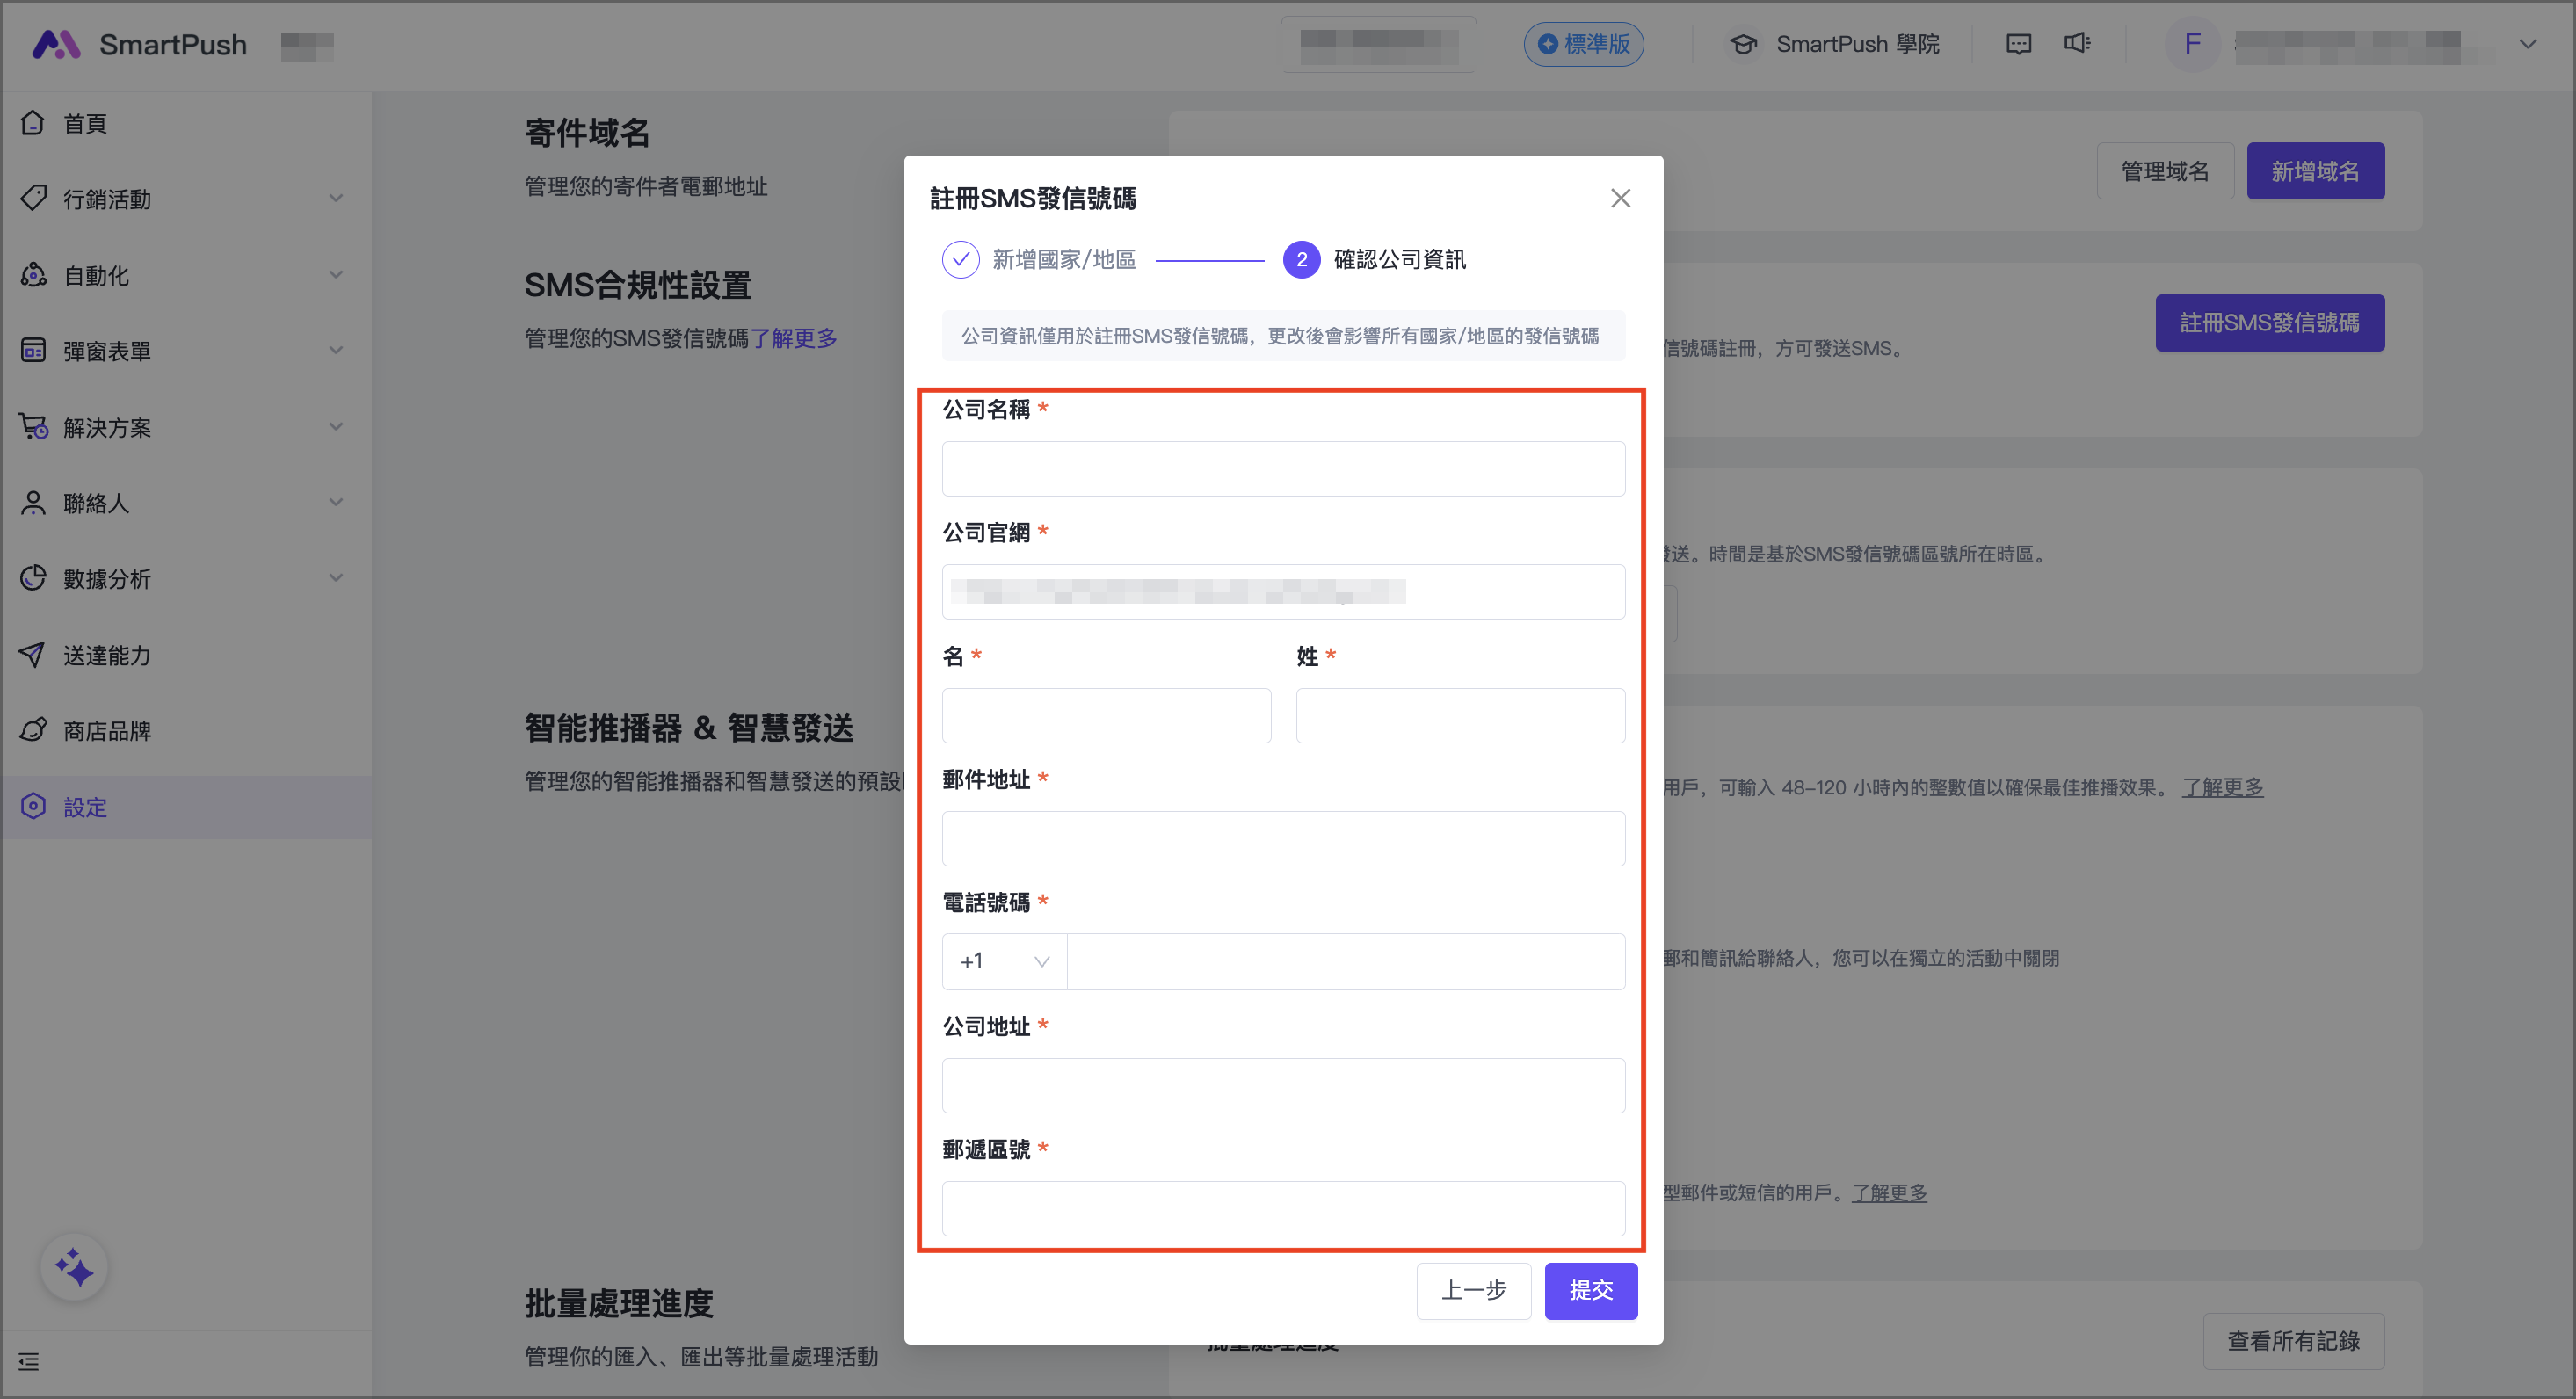Go to 首頁 in the sidebar
Screen dimensions: 2576x1399
[x=85, y=123]
